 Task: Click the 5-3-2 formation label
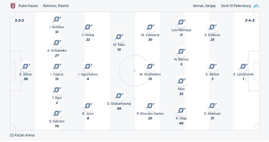19,21
